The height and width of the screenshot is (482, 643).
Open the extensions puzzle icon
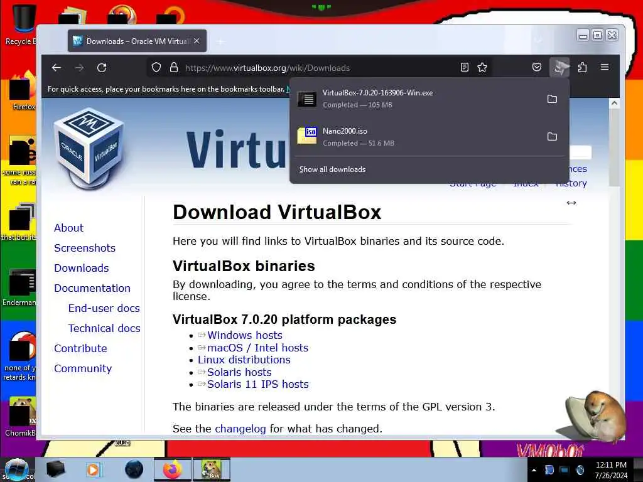pyautogui.click(x=582, y=68)
